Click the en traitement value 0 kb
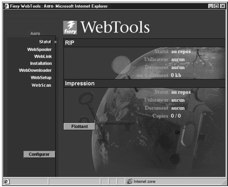Image resolution: width=228 pixels, height=187 pixels. (x=176, y=75)
